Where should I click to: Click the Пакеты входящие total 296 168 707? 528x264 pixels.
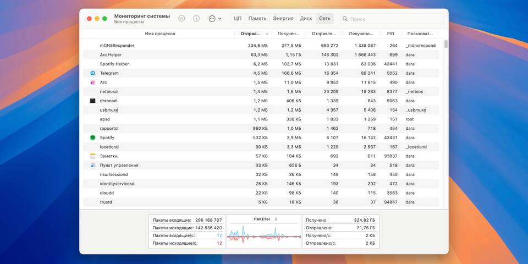tap(208, 220)
